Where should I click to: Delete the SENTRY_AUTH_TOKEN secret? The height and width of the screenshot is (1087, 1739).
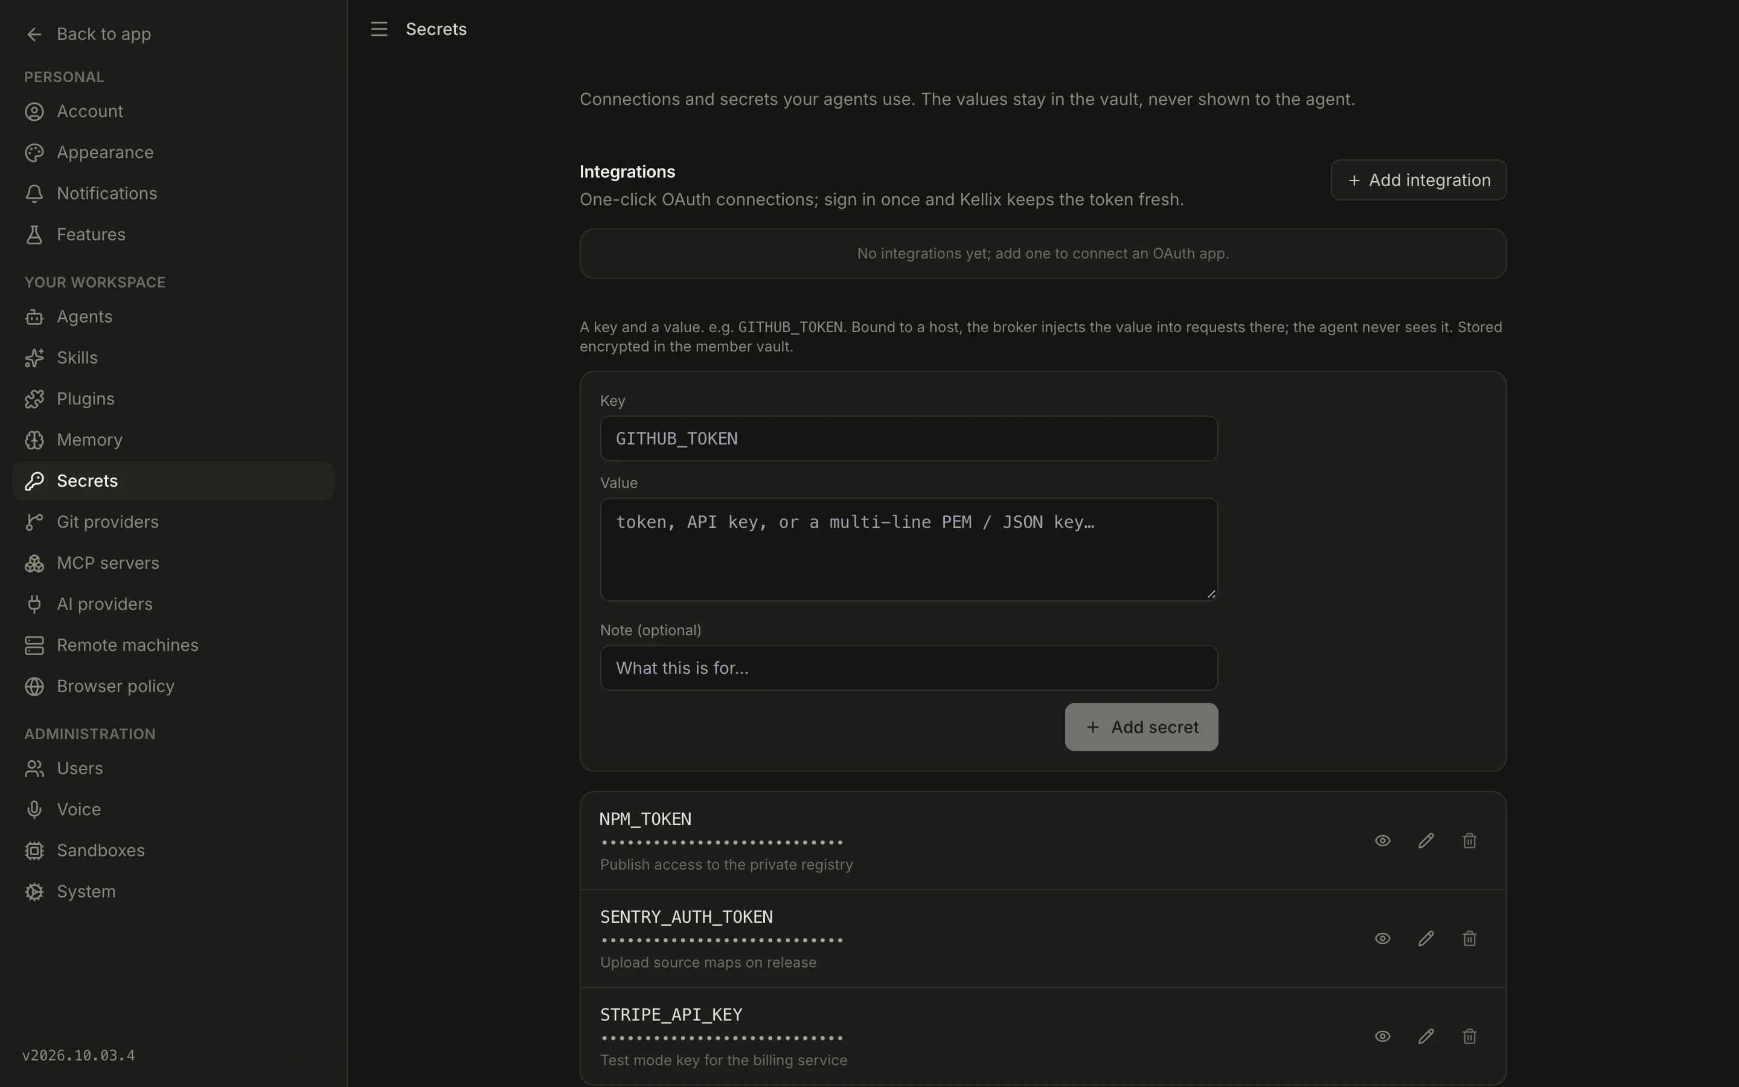pos(1469,938)
